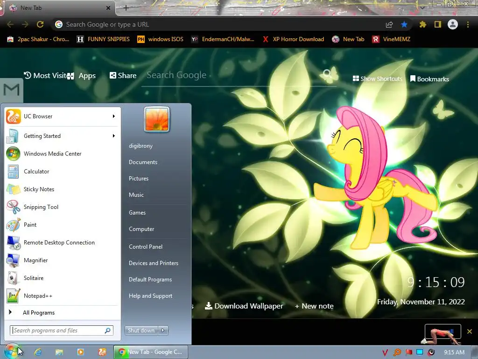Open Music library
This screenshot has height=359, width=478.
136,195
